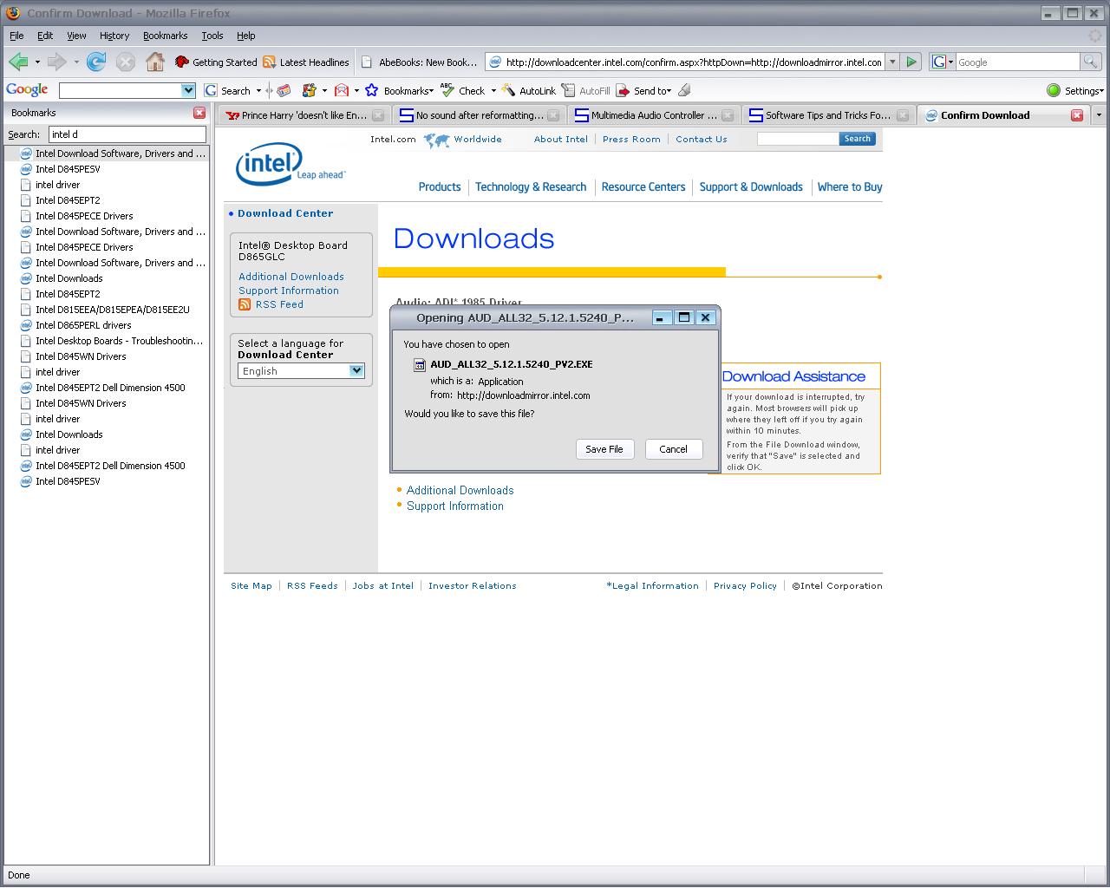Click the Stop loading button
The image size is (1110, 888).
tap(126, 62)
